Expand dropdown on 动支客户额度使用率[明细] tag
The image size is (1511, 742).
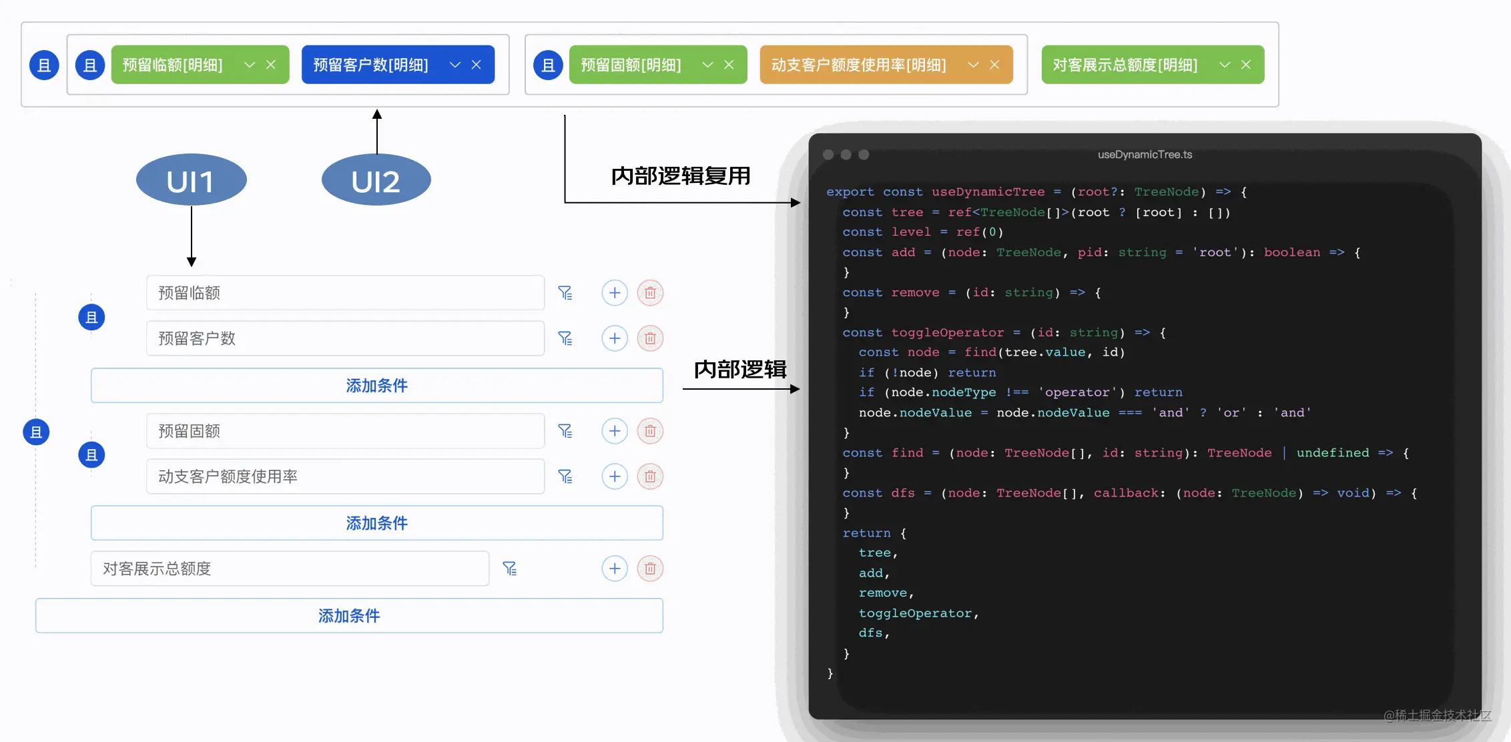(973, 65)
